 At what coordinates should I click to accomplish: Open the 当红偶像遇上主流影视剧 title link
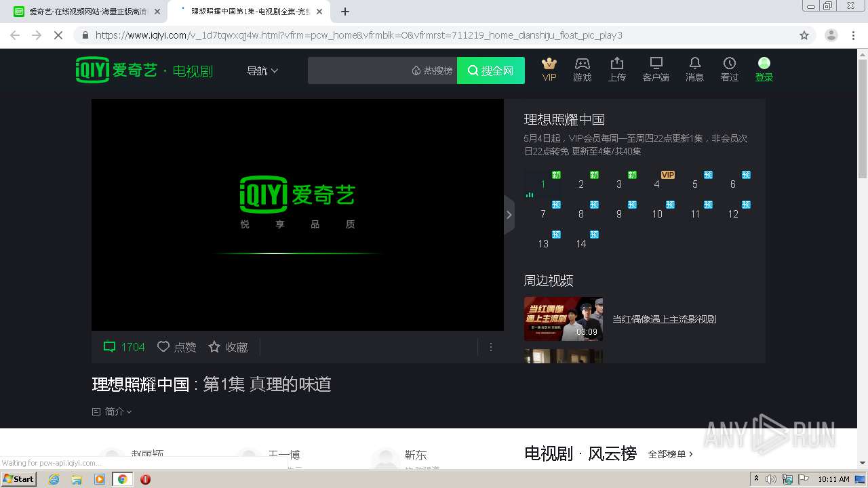click(x=665, y=319)
